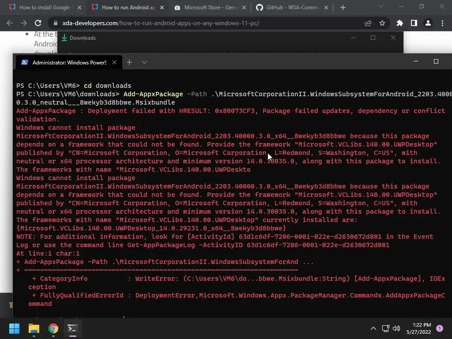Open the Windows Start menu

(15, 328)
